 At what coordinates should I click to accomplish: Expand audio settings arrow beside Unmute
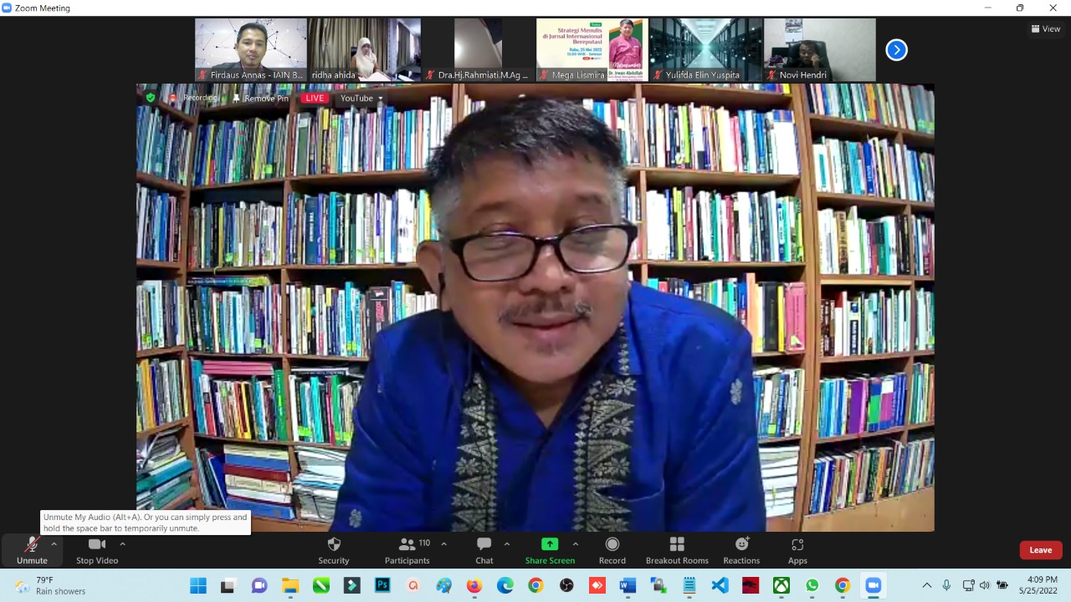pyautogui.click(x=54, y=544)
